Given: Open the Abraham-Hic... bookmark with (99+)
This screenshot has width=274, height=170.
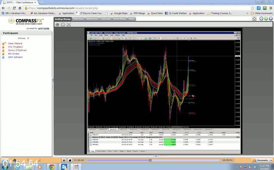Looking at the screenshot, I should point(14,13).
